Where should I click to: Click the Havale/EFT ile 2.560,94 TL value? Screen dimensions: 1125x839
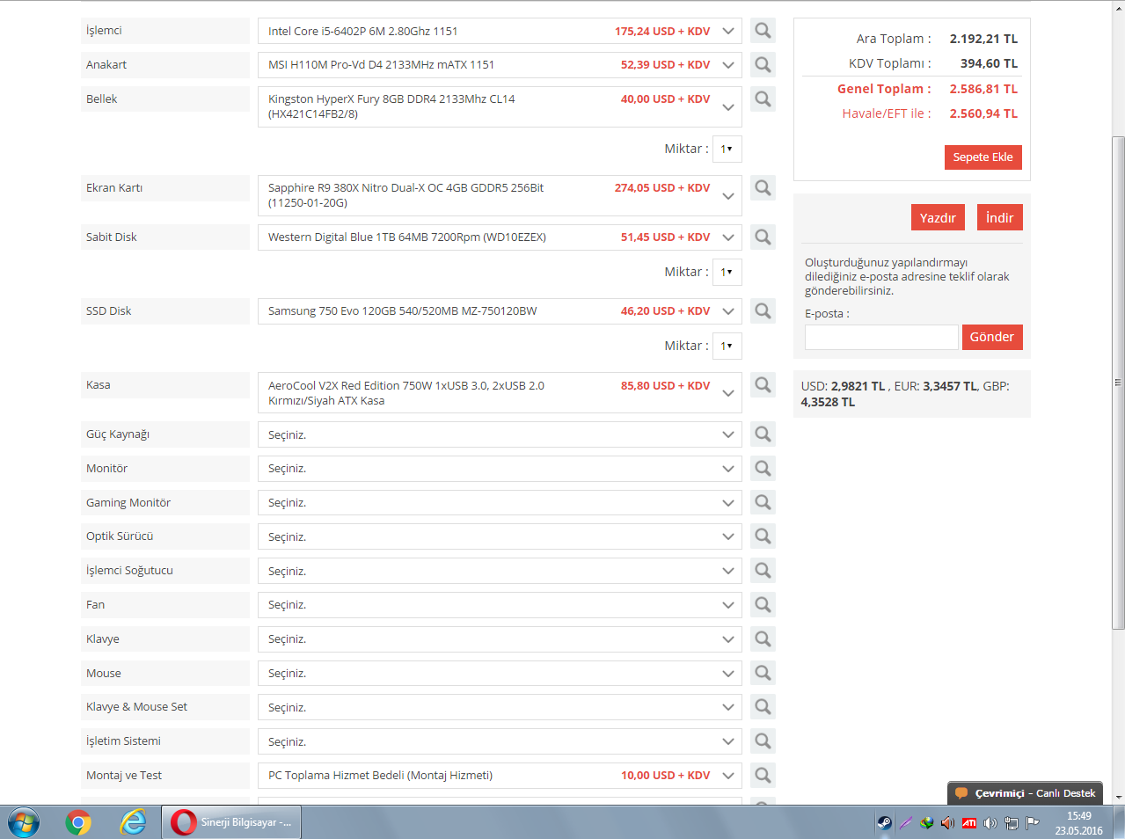coord(983,113)
